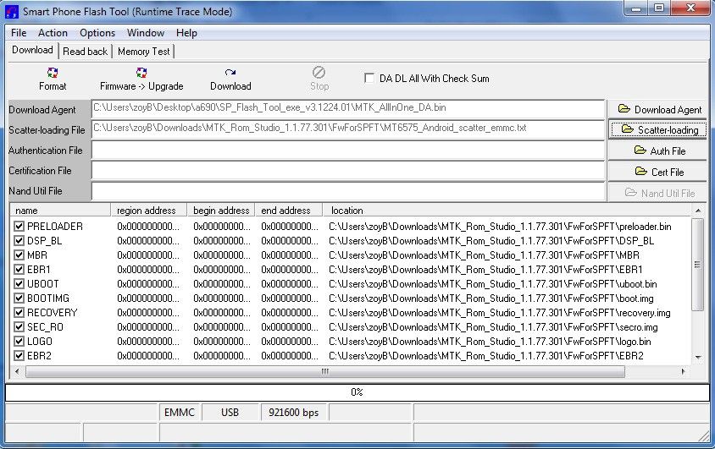This screenshot has height=449, width=715.
Task: Click the Scatter-loading File path field
Action: click(x=348, y=129)
